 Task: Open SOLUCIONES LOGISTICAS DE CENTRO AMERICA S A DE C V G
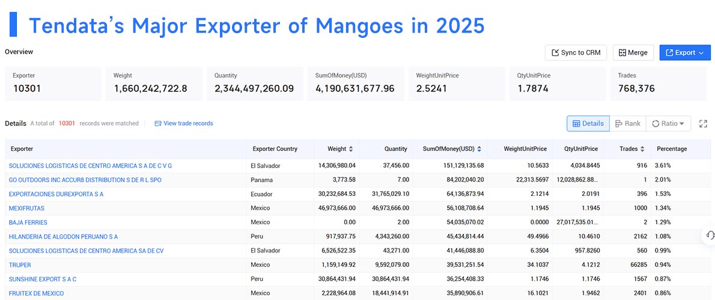(90, 165)
